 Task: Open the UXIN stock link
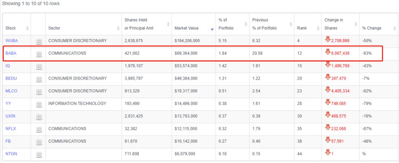tap(10, 116)
